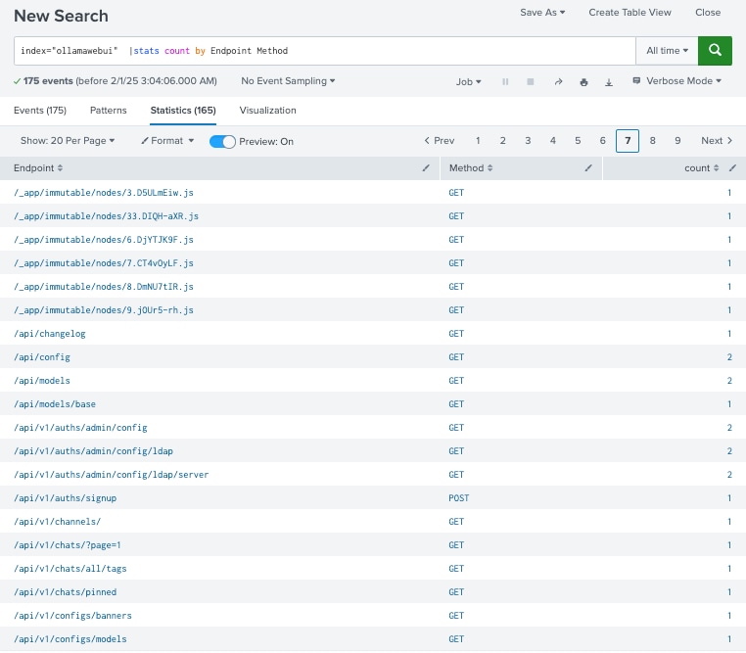
Task: Click /api/v1/auths/admin/config endpoint
Action: click(x=80, y=428)
